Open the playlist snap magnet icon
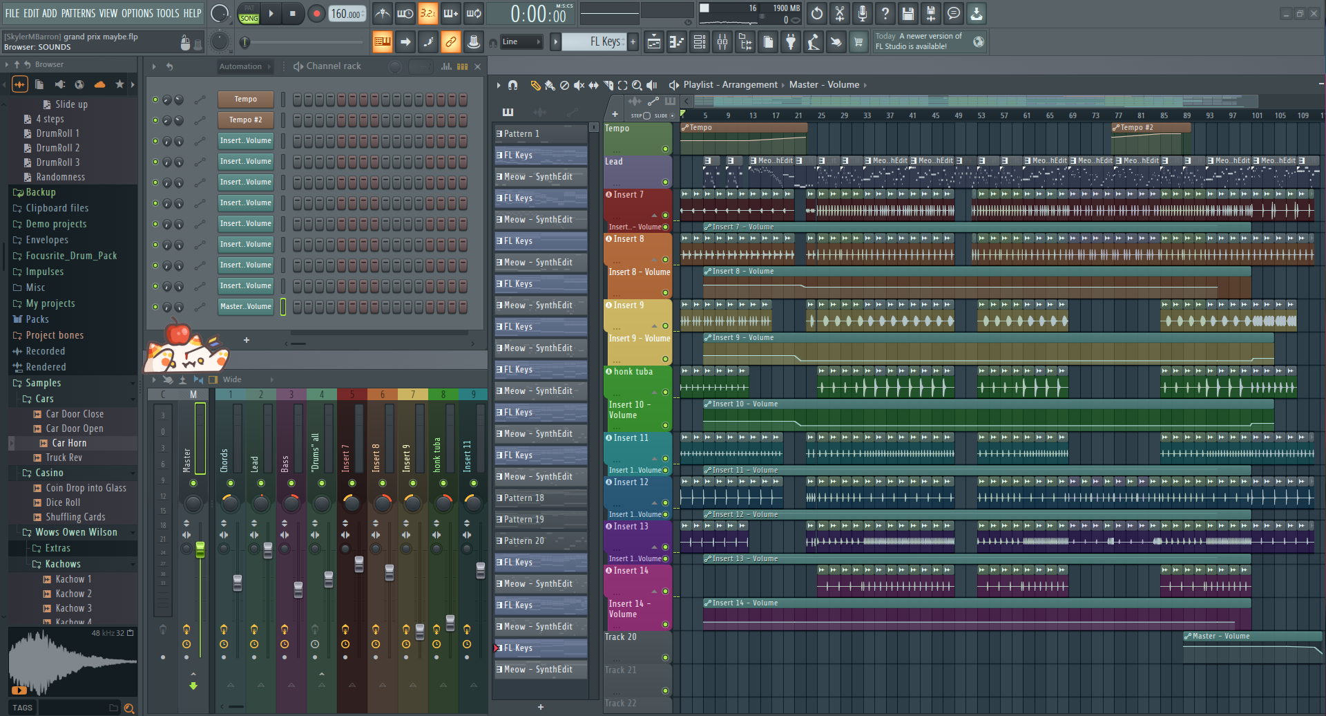Image resolution: width=1326 pixels, height=716 pixels. pos(512,85)
